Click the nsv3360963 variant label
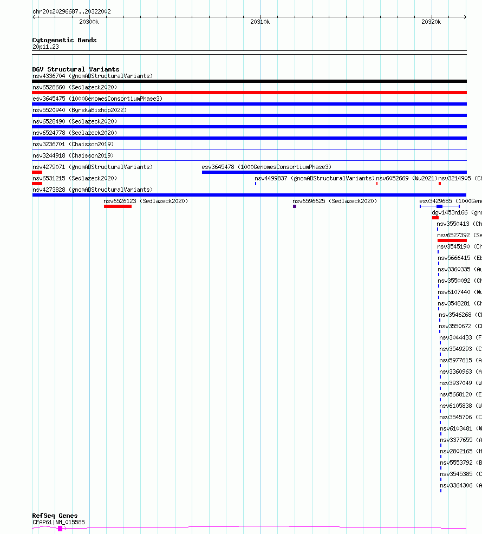 point(460,372)
